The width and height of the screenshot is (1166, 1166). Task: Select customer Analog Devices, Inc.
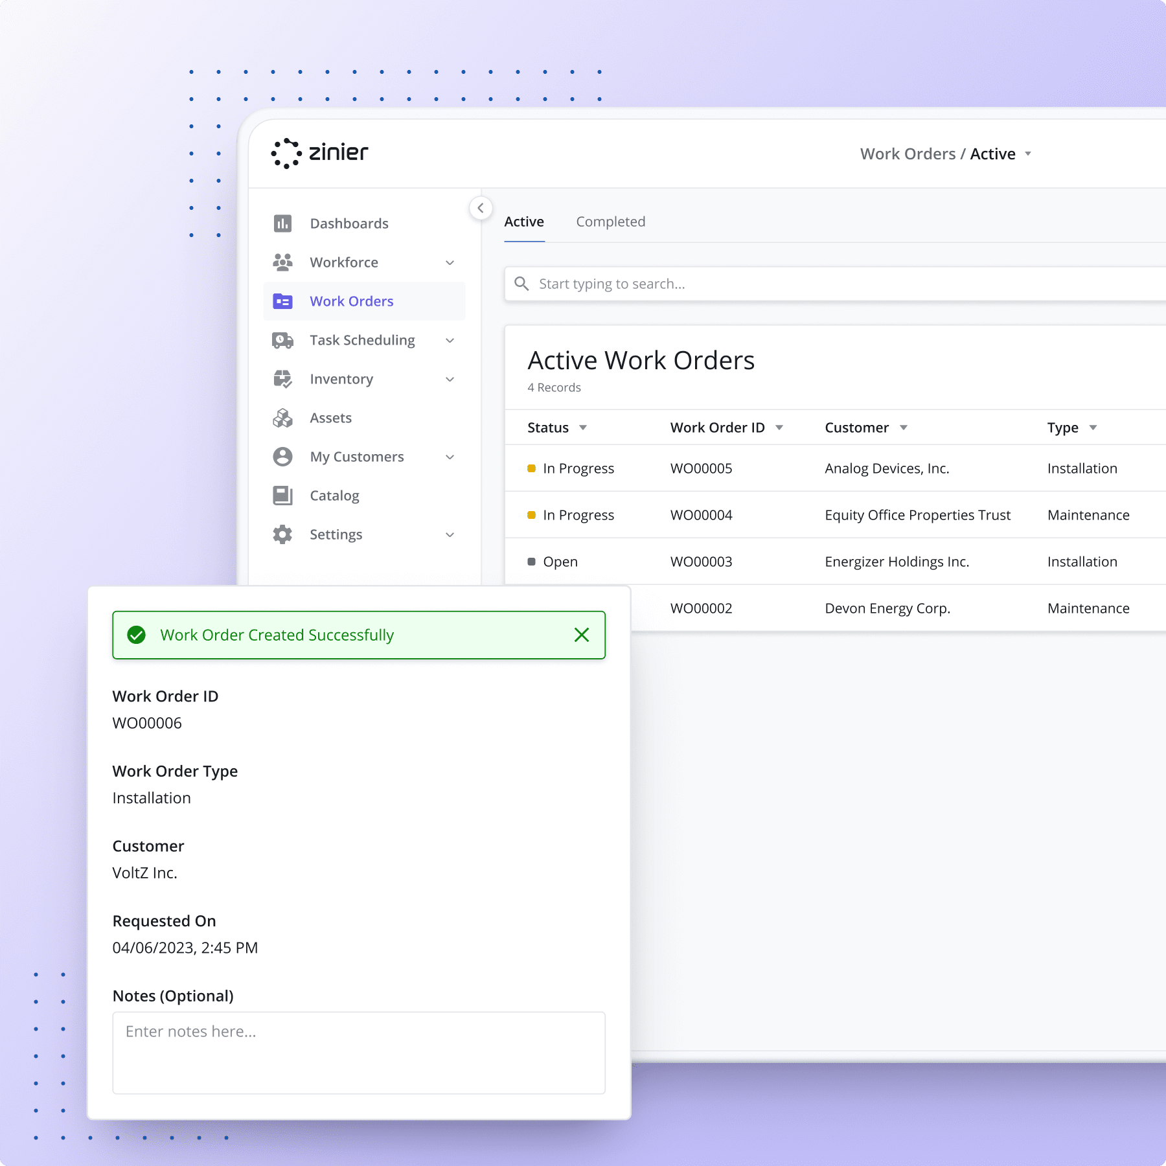click(x=887, y=468)
